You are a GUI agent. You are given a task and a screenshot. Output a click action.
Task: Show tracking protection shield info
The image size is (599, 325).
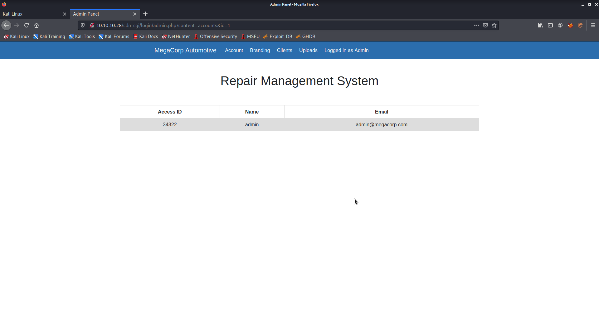(x=83, y=25)
